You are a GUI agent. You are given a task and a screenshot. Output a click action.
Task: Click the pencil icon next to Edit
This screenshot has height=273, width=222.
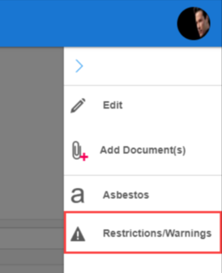(x=78, y=105)
